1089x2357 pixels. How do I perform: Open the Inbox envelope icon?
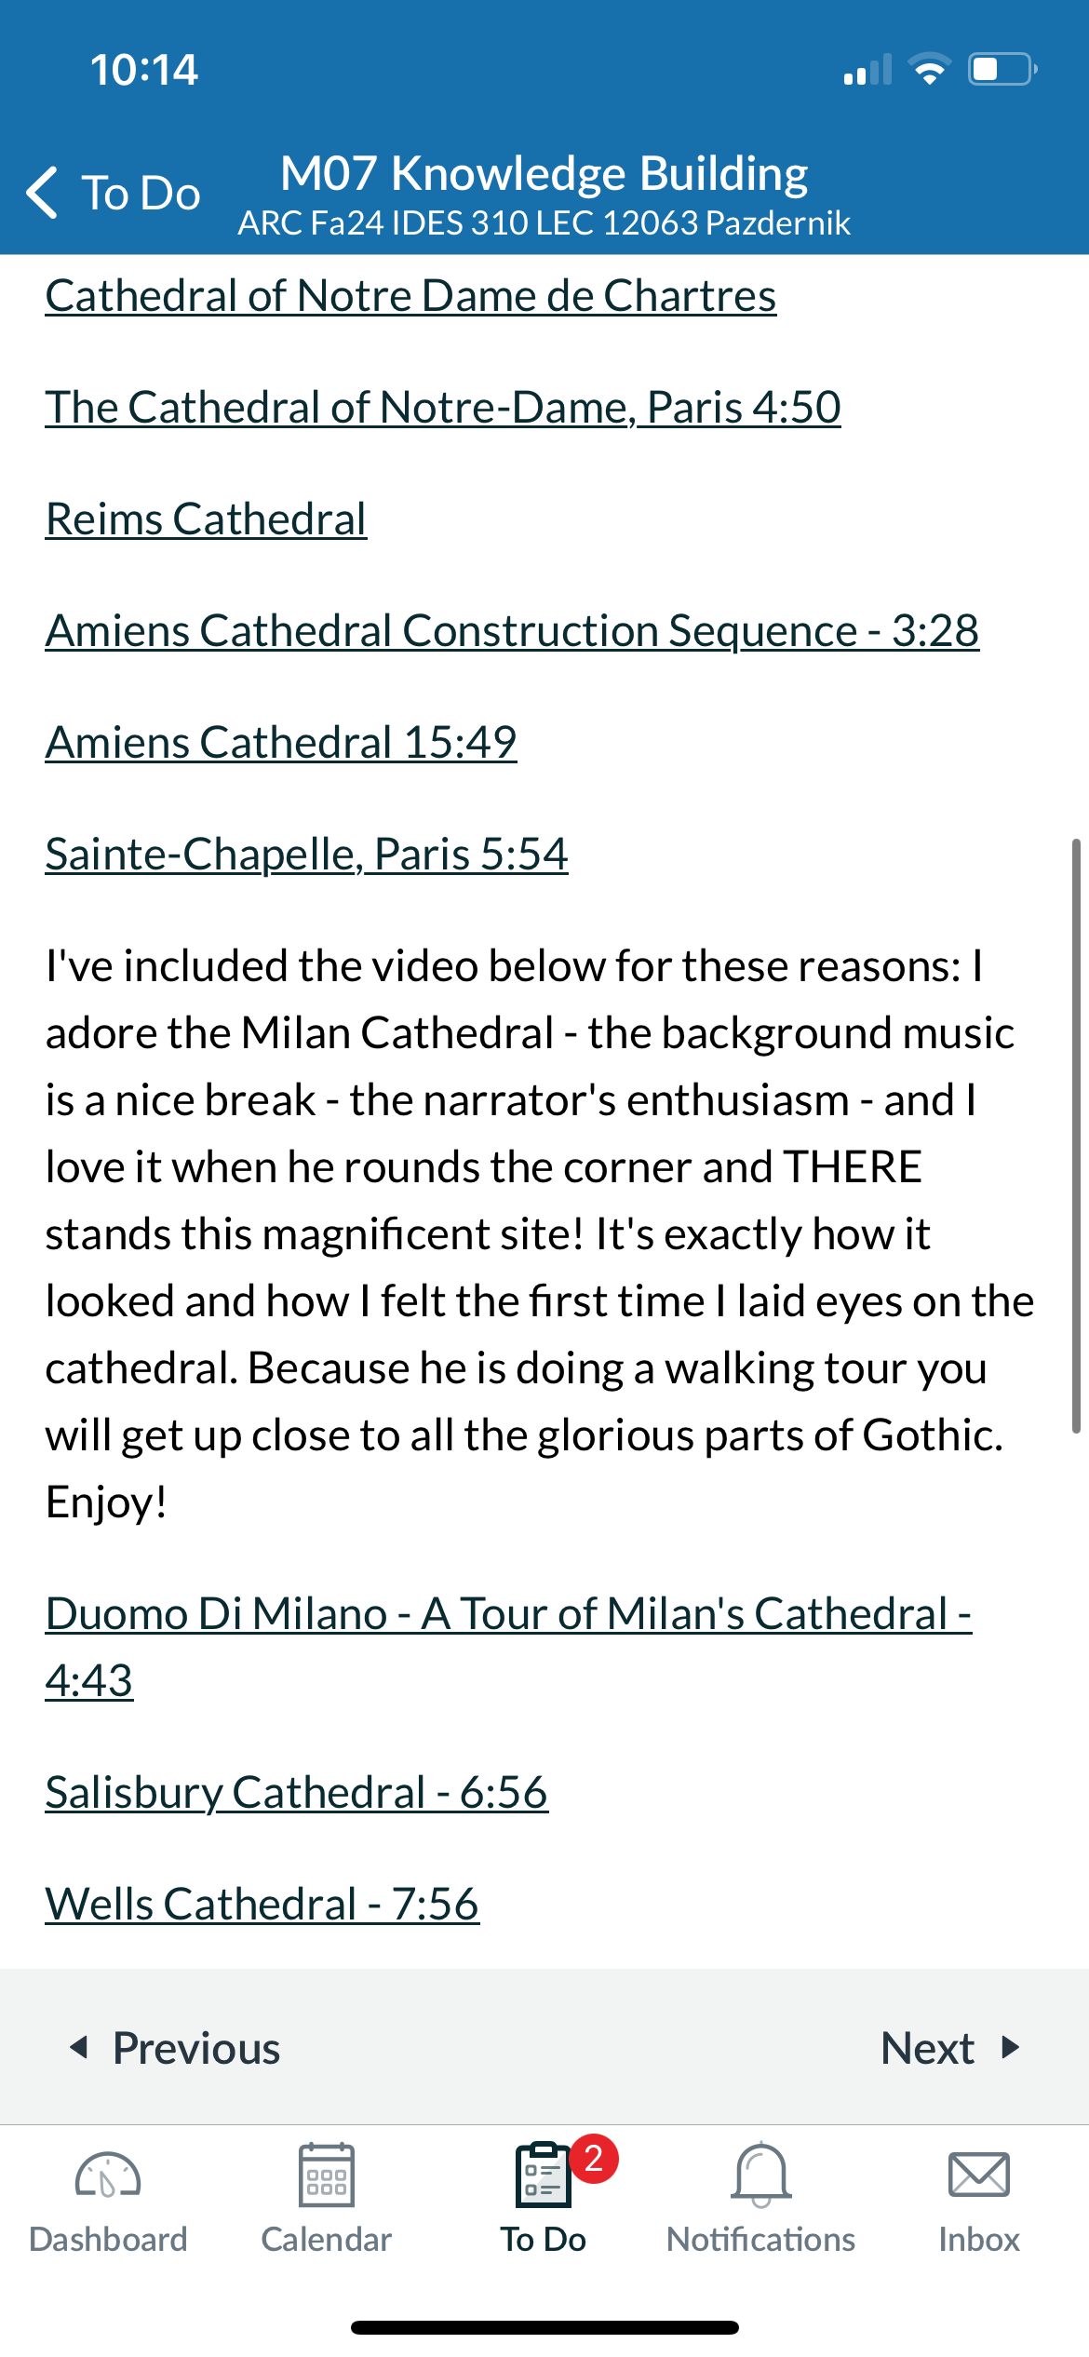[979, 2175]
